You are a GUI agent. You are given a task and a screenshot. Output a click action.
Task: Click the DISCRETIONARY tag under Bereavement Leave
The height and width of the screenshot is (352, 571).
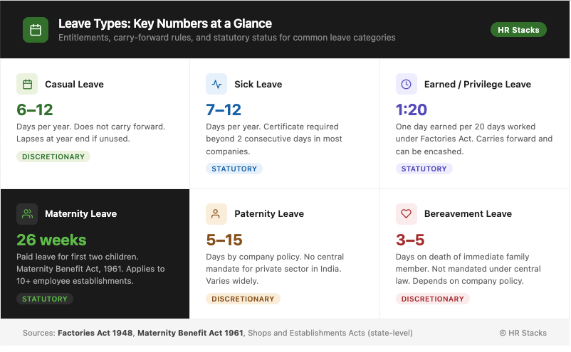click(x=433, y=299)
